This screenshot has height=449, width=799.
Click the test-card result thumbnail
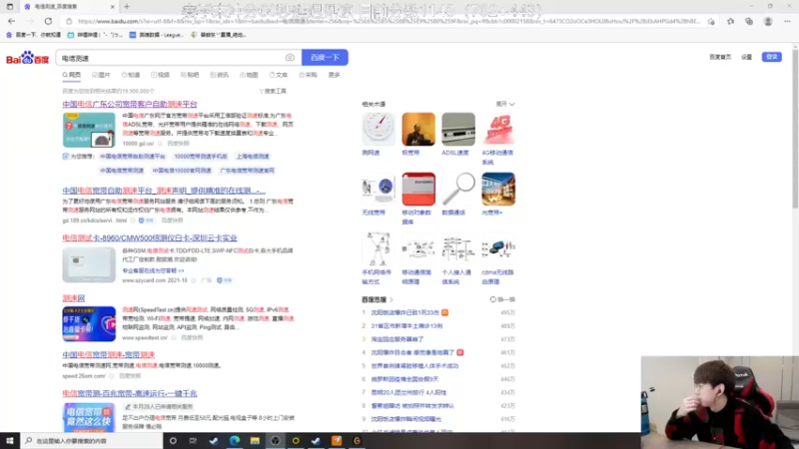point(89,264)
